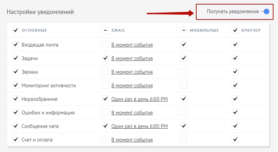Toggle the Получать уведомления switch

tap(266, 11)
